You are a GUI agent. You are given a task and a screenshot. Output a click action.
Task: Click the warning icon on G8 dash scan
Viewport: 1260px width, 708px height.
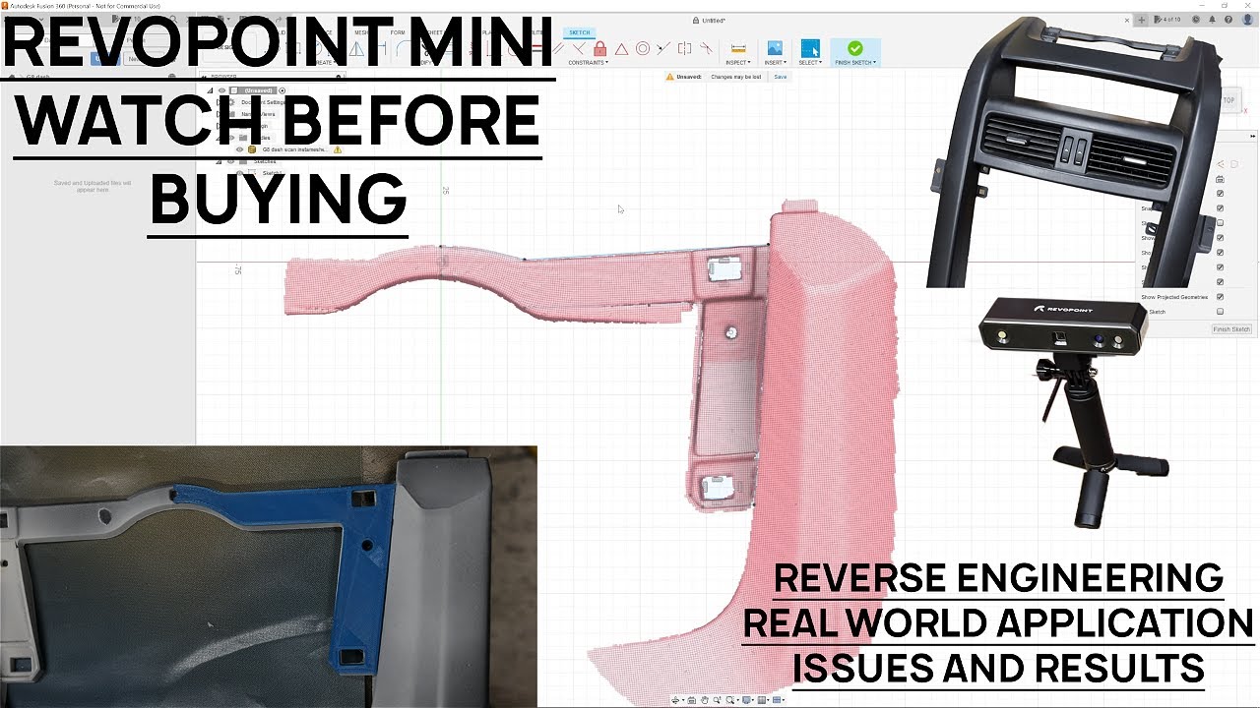tap(338, 149)
